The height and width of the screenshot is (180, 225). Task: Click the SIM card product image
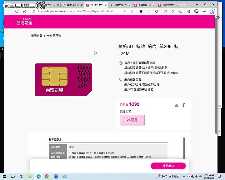(x=63, y=80)
